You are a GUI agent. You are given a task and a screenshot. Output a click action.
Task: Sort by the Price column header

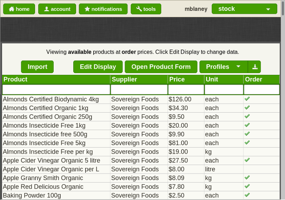tap(186, 79)
